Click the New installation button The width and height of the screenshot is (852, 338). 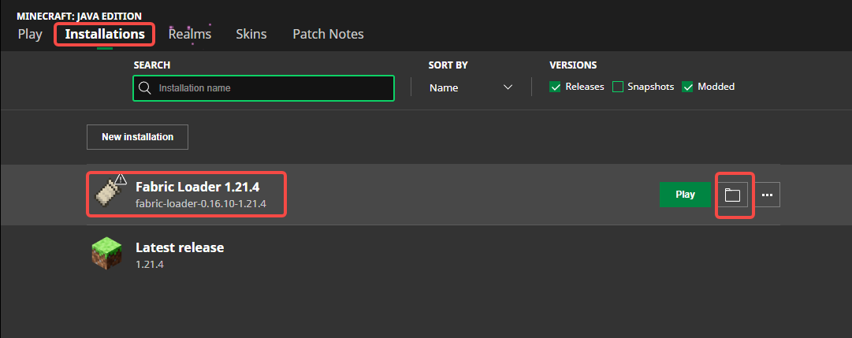pyautogui.click(x=137, y=137)
